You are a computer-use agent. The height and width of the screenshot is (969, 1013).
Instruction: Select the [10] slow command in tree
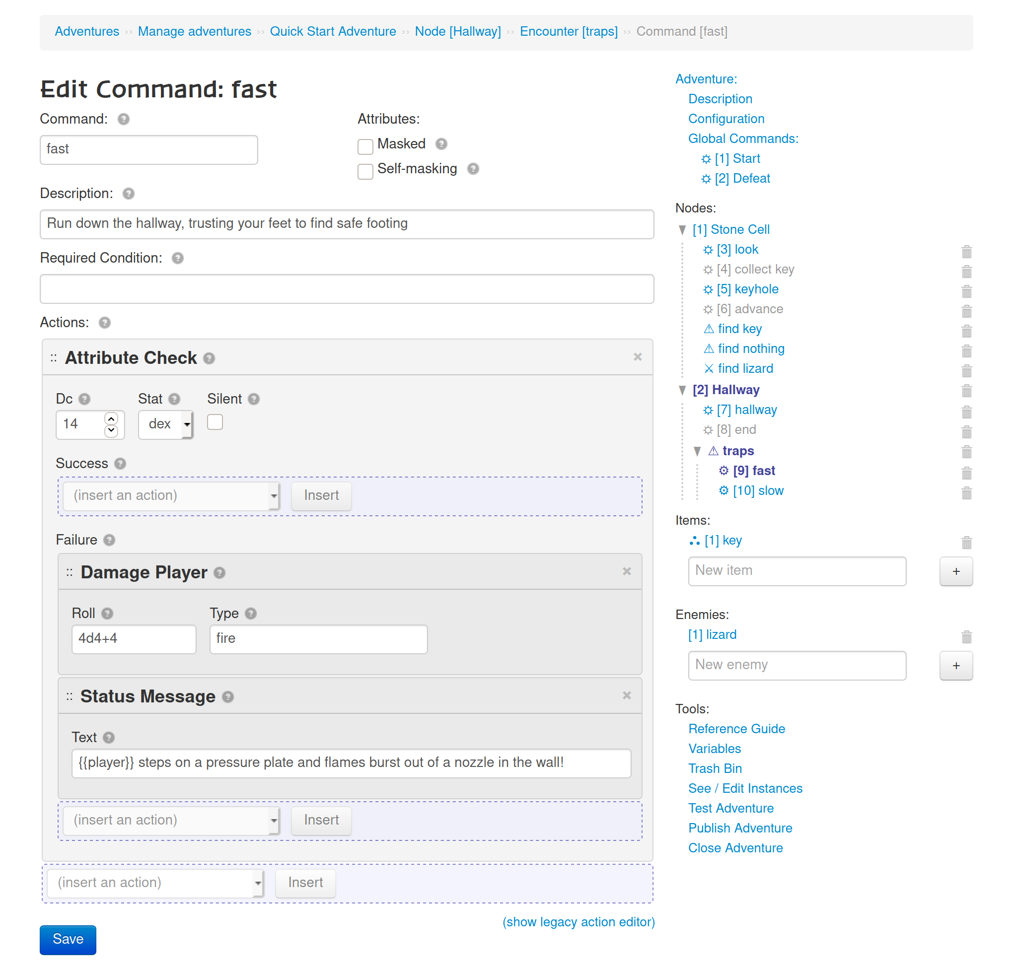(758, 491)
